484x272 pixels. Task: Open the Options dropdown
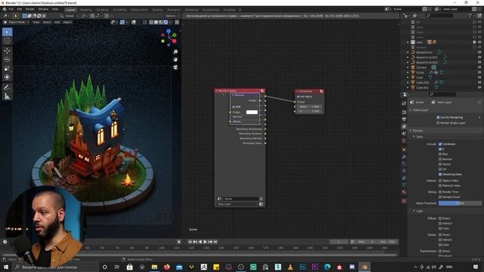coord(172,16)
